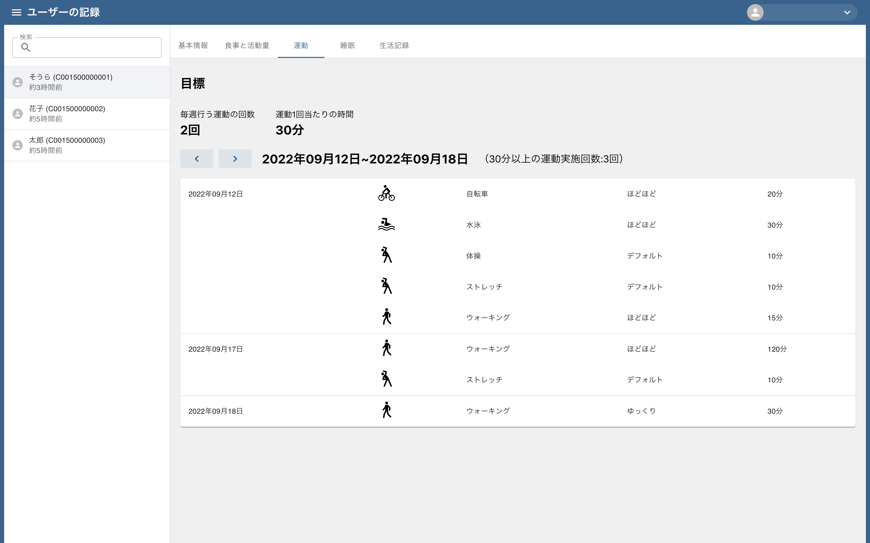Go to the previous week
Viewport: 870px width, 543px height.
(197, 159)
